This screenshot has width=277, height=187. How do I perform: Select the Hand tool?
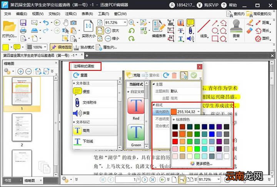pos(65,22)
